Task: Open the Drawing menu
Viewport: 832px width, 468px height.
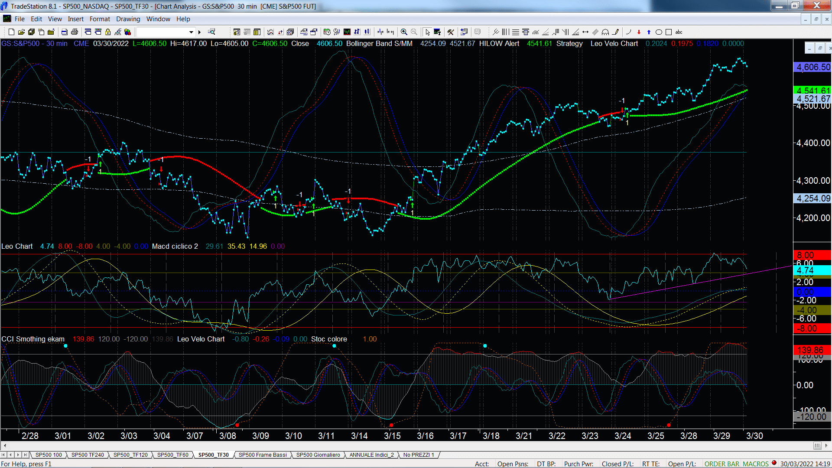Action: pyautogui.click(x=128, y=19)
